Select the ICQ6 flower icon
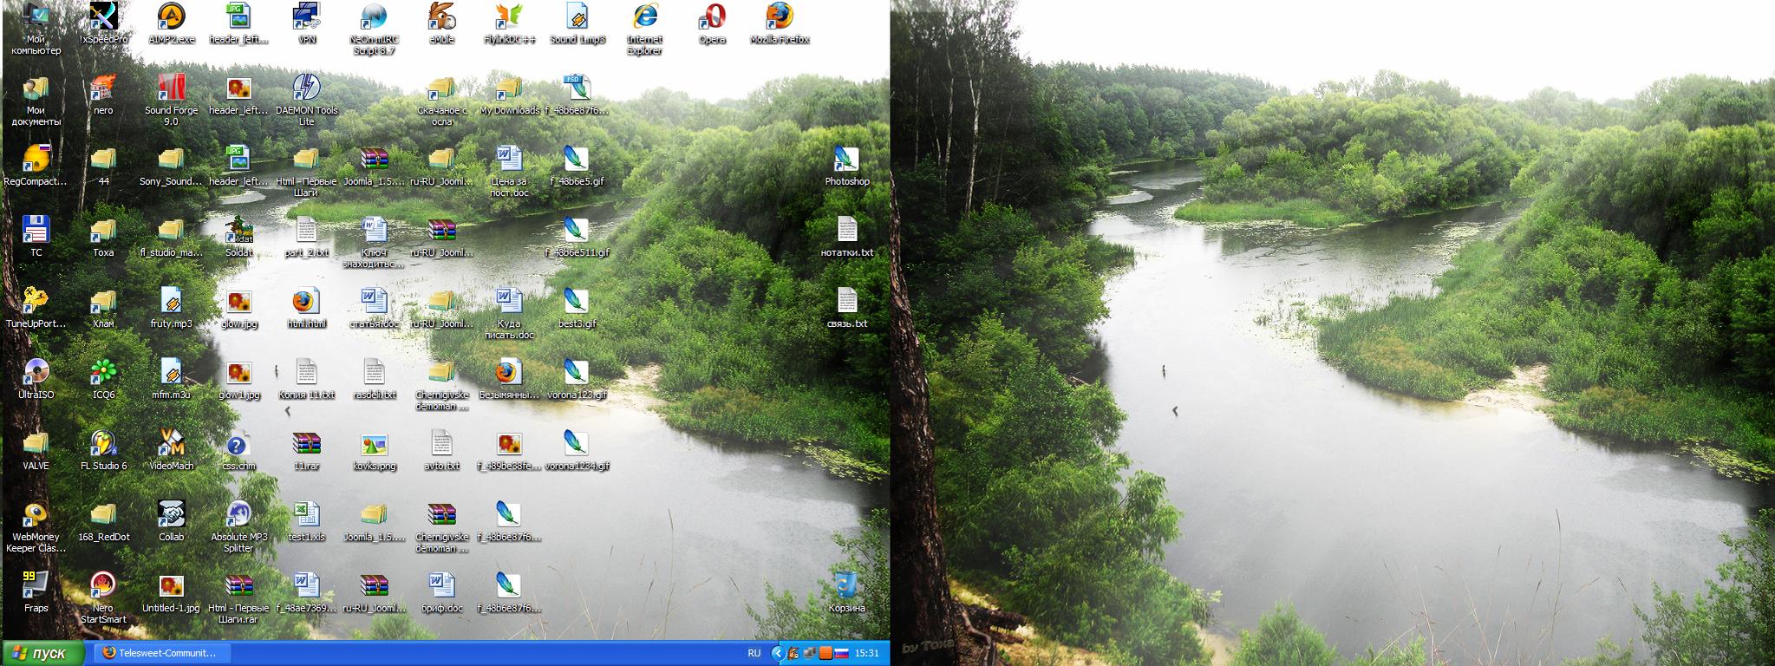 [x=103, y=373]
